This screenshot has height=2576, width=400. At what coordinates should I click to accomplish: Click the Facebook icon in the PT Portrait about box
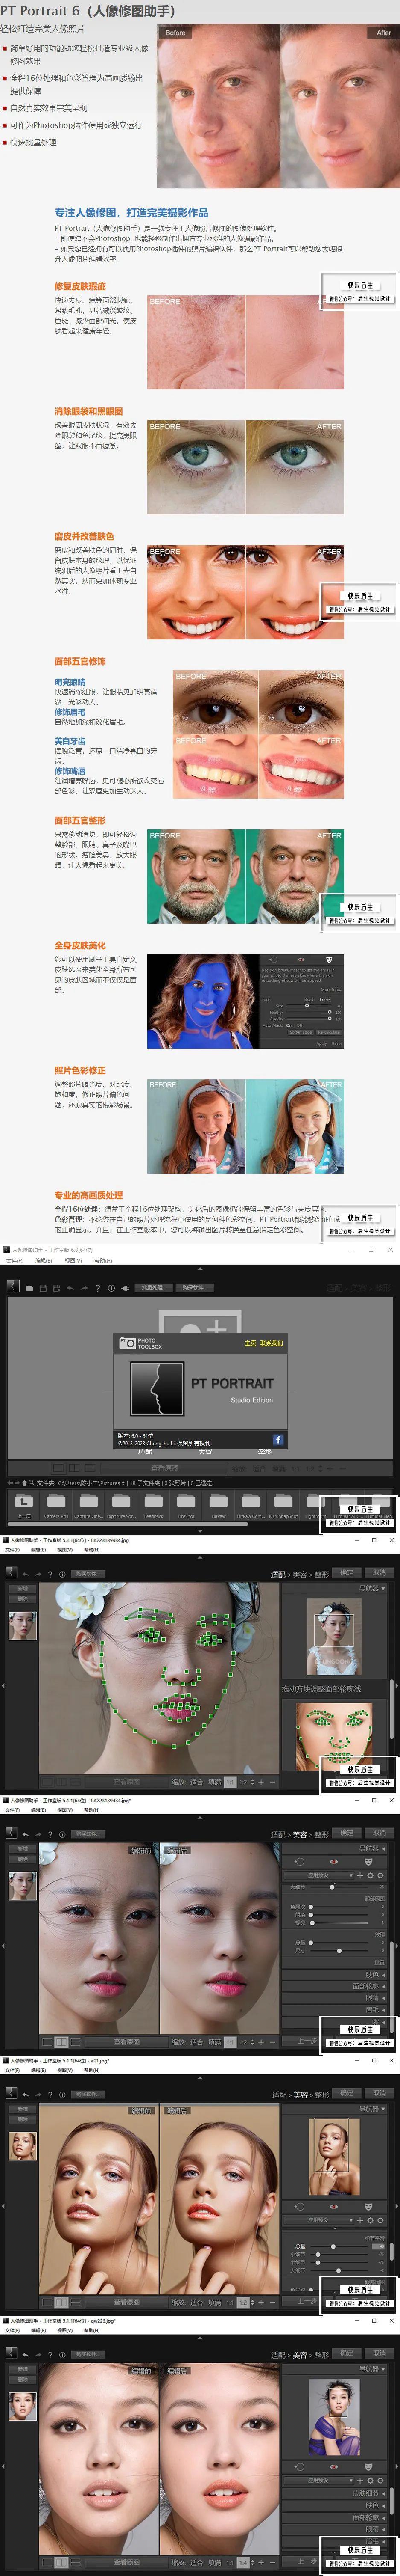(x=278, y=1440)
